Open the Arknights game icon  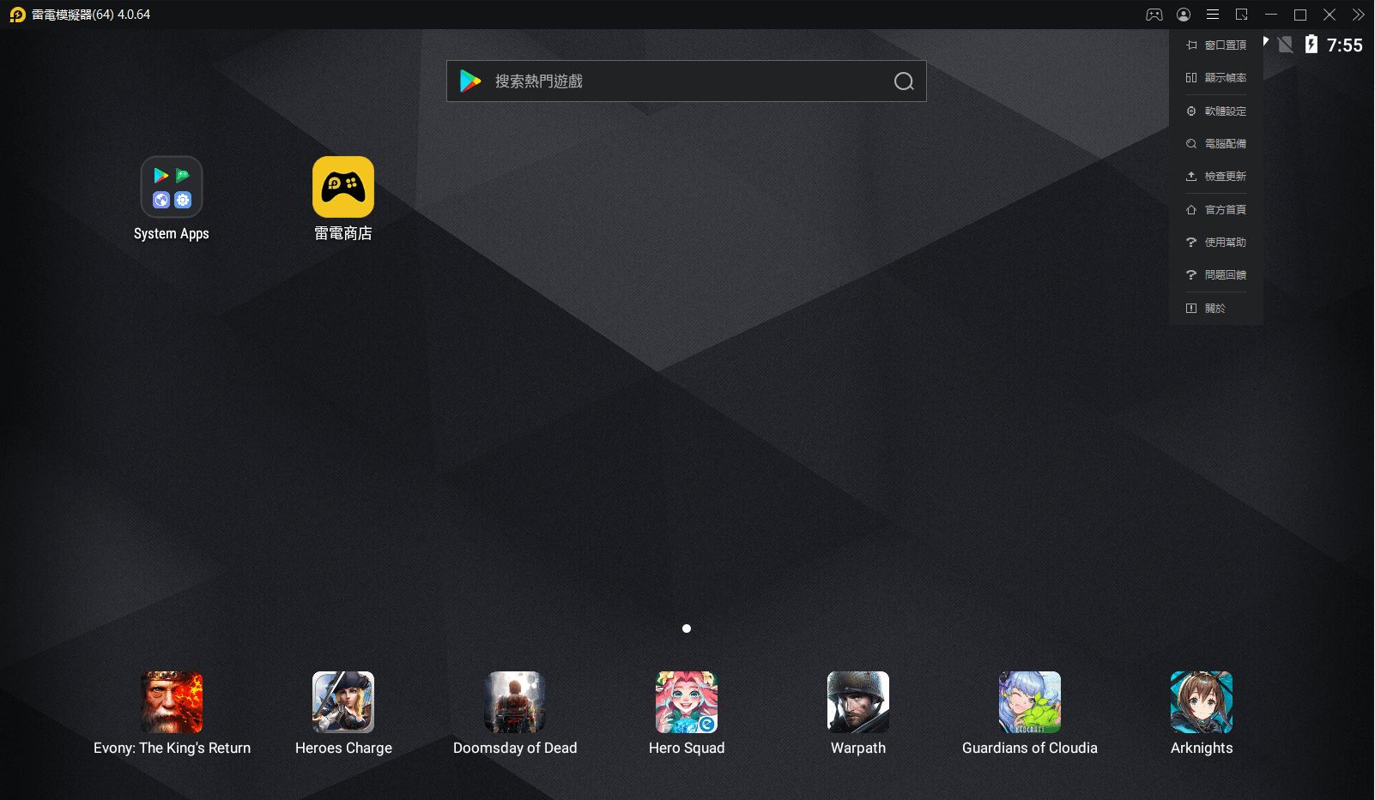[x=1202, y=702]
